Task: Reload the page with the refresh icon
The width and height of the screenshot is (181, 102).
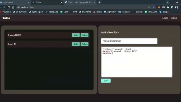Action: [x=9, y=7]
